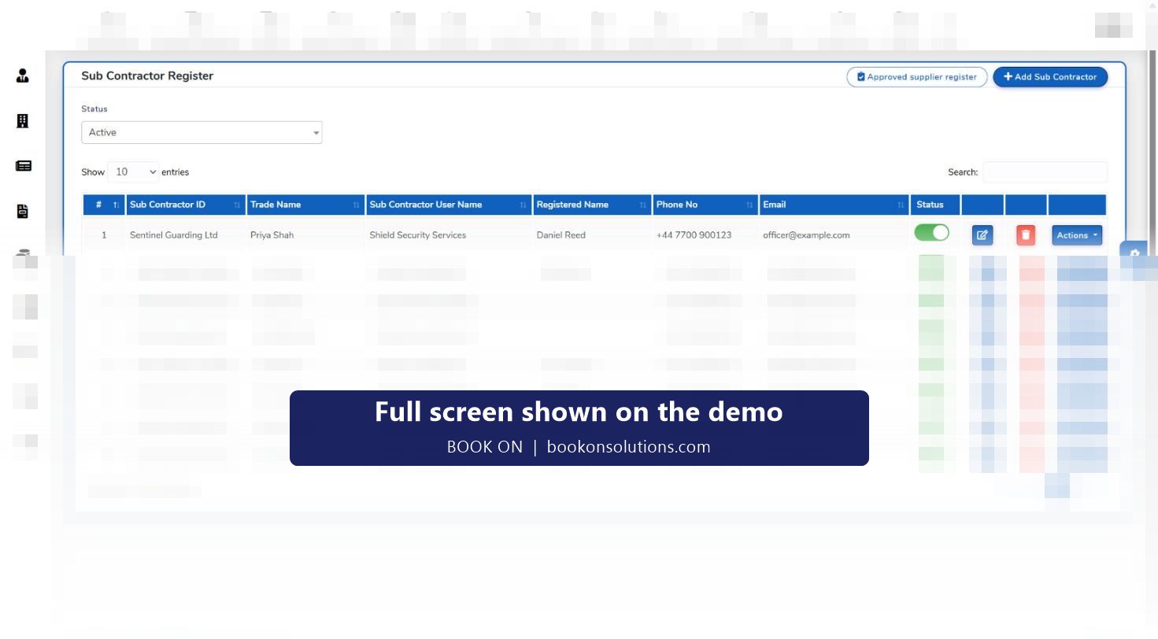Viewport: 1158px width, 639px height.
Task: Open Approved supplier register
Action: (917, 76)
